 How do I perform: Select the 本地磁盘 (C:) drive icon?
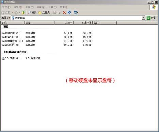tap(3, 33)
